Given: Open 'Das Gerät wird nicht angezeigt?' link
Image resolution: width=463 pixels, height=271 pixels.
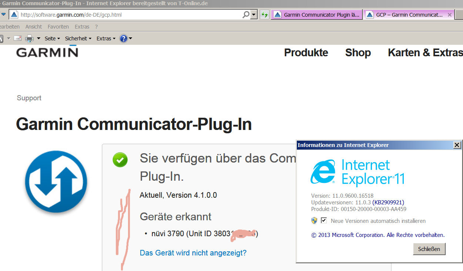Looking at the screenshot, I should point(193,253).
